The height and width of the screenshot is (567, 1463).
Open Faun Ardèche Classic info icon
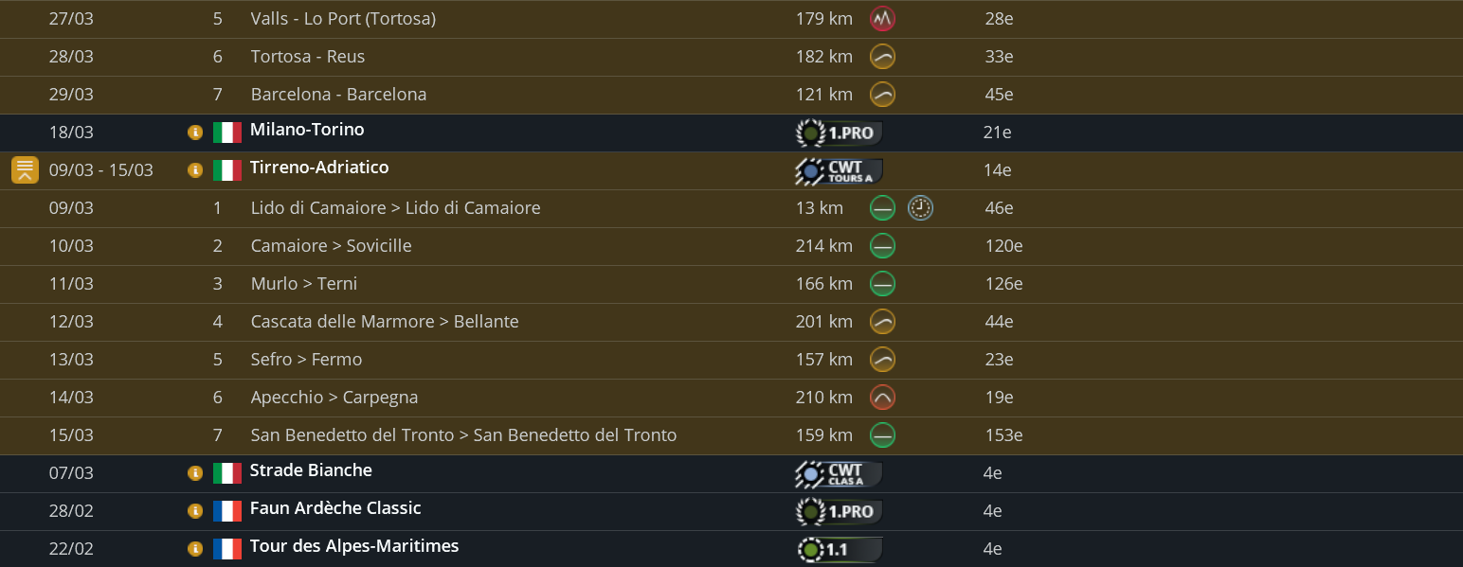[x=195, y=511]
